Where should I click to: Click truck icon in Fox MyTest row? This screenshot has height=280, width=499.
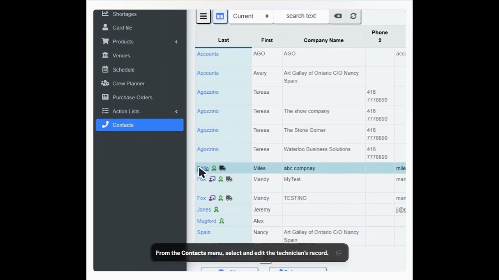coord(229,179)
